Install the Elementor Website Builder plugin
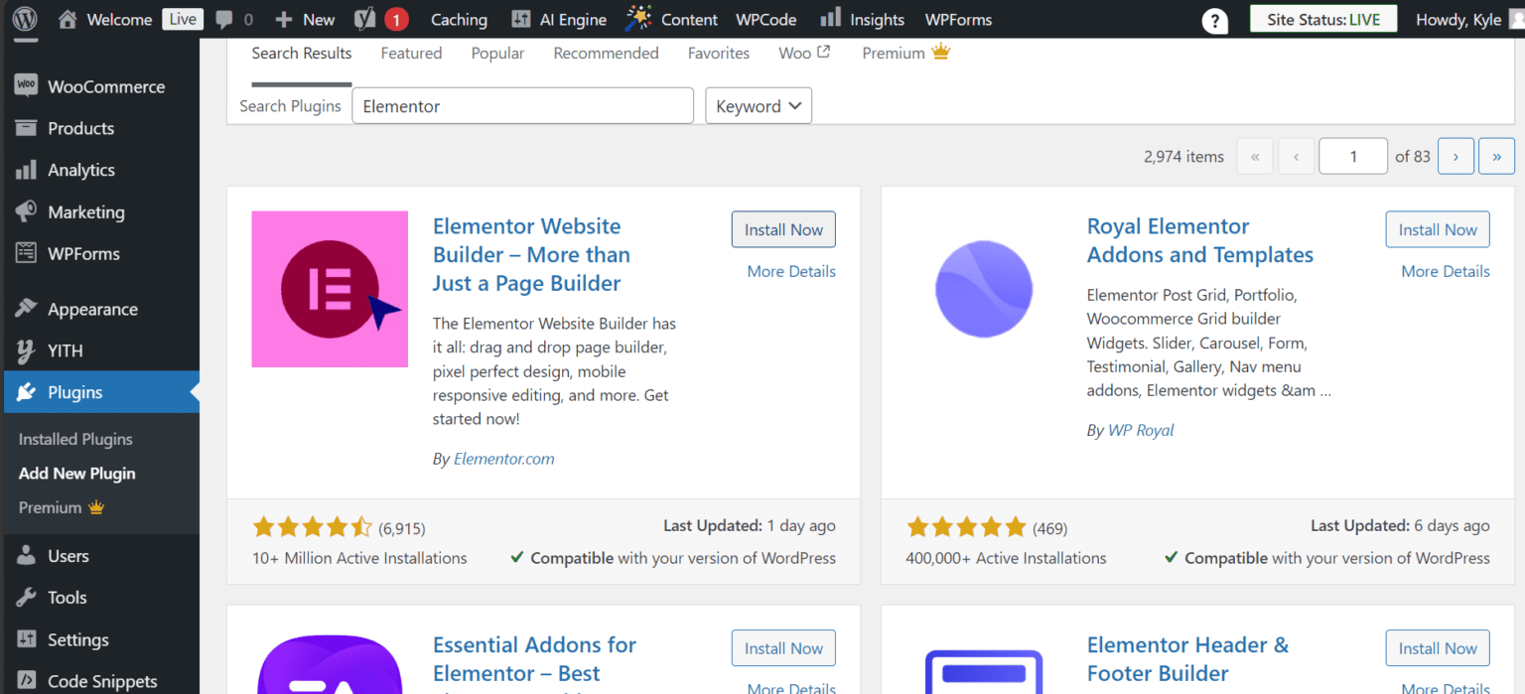 [x=782, y=229]
